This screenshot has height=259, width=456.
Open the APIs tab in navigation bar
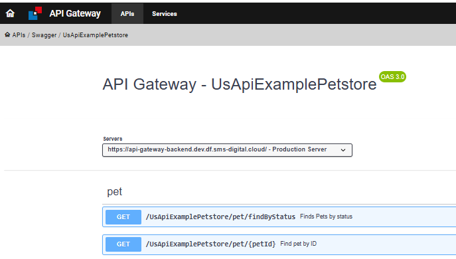pyautogui.click(x=127, y=14)
